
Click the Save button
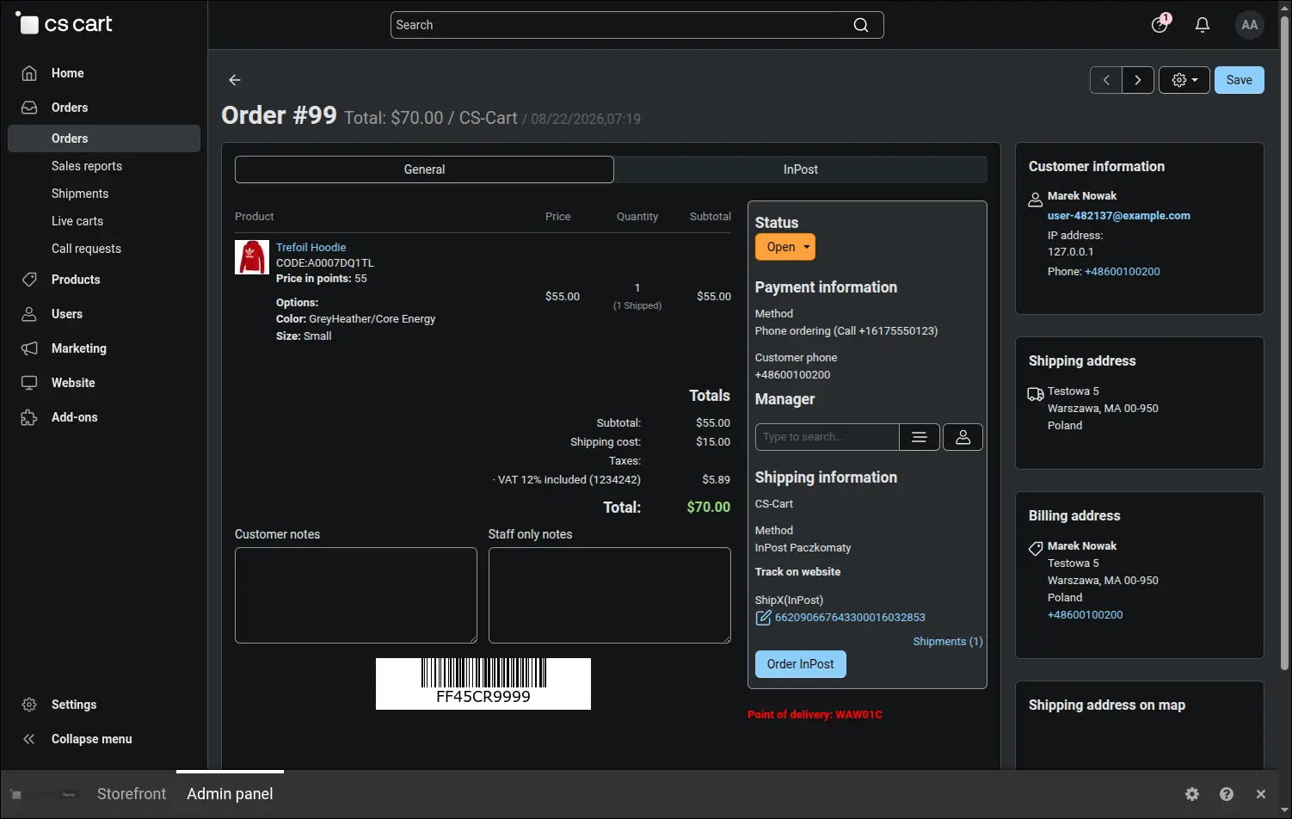click(1239, 80)
